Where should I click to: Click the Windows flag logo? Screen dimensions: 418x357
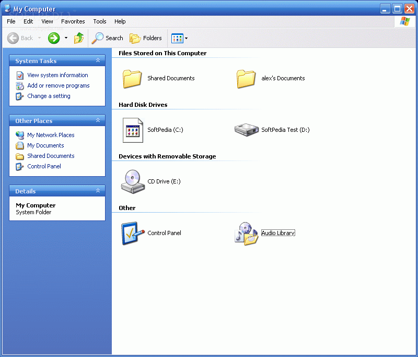[404, 21]
